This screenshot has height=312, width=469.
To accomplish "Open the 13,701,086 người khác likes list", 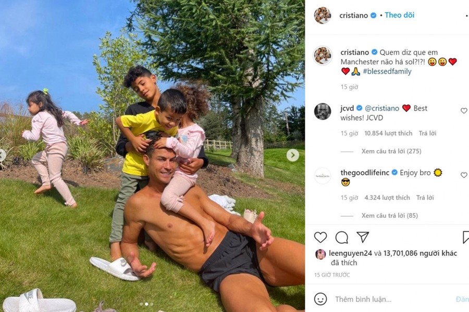I will (x=420, y=253).
